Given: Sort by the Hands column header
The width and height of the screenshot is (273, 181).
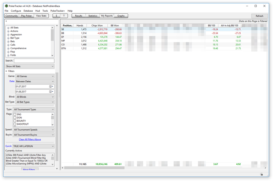Looking at the screenshot, I should point(80,26).
